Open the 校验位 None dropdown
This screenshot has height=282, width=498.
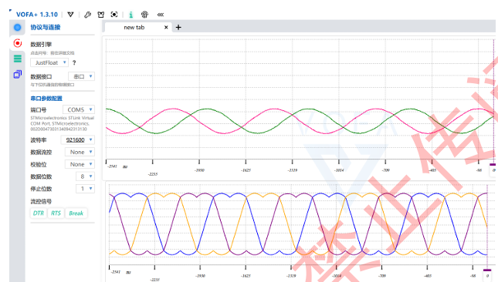[x=80, y=164]
